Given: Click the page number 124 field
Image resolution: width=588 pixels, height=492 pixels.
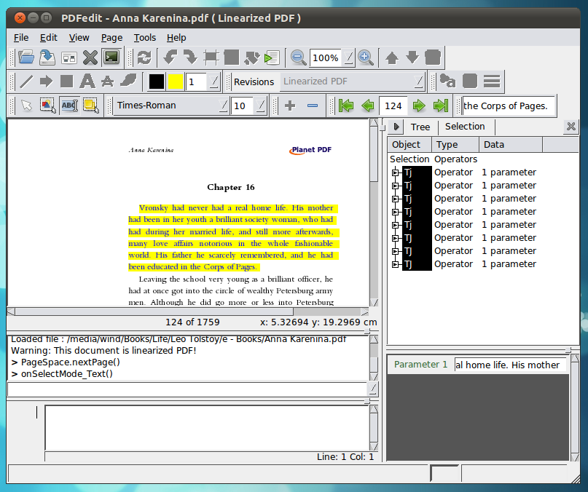Looking at the screenshot, I should click(x=393, y=106).
